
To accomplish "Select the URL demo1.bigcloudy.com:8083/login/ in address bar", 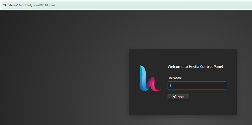I will [32, 5].
